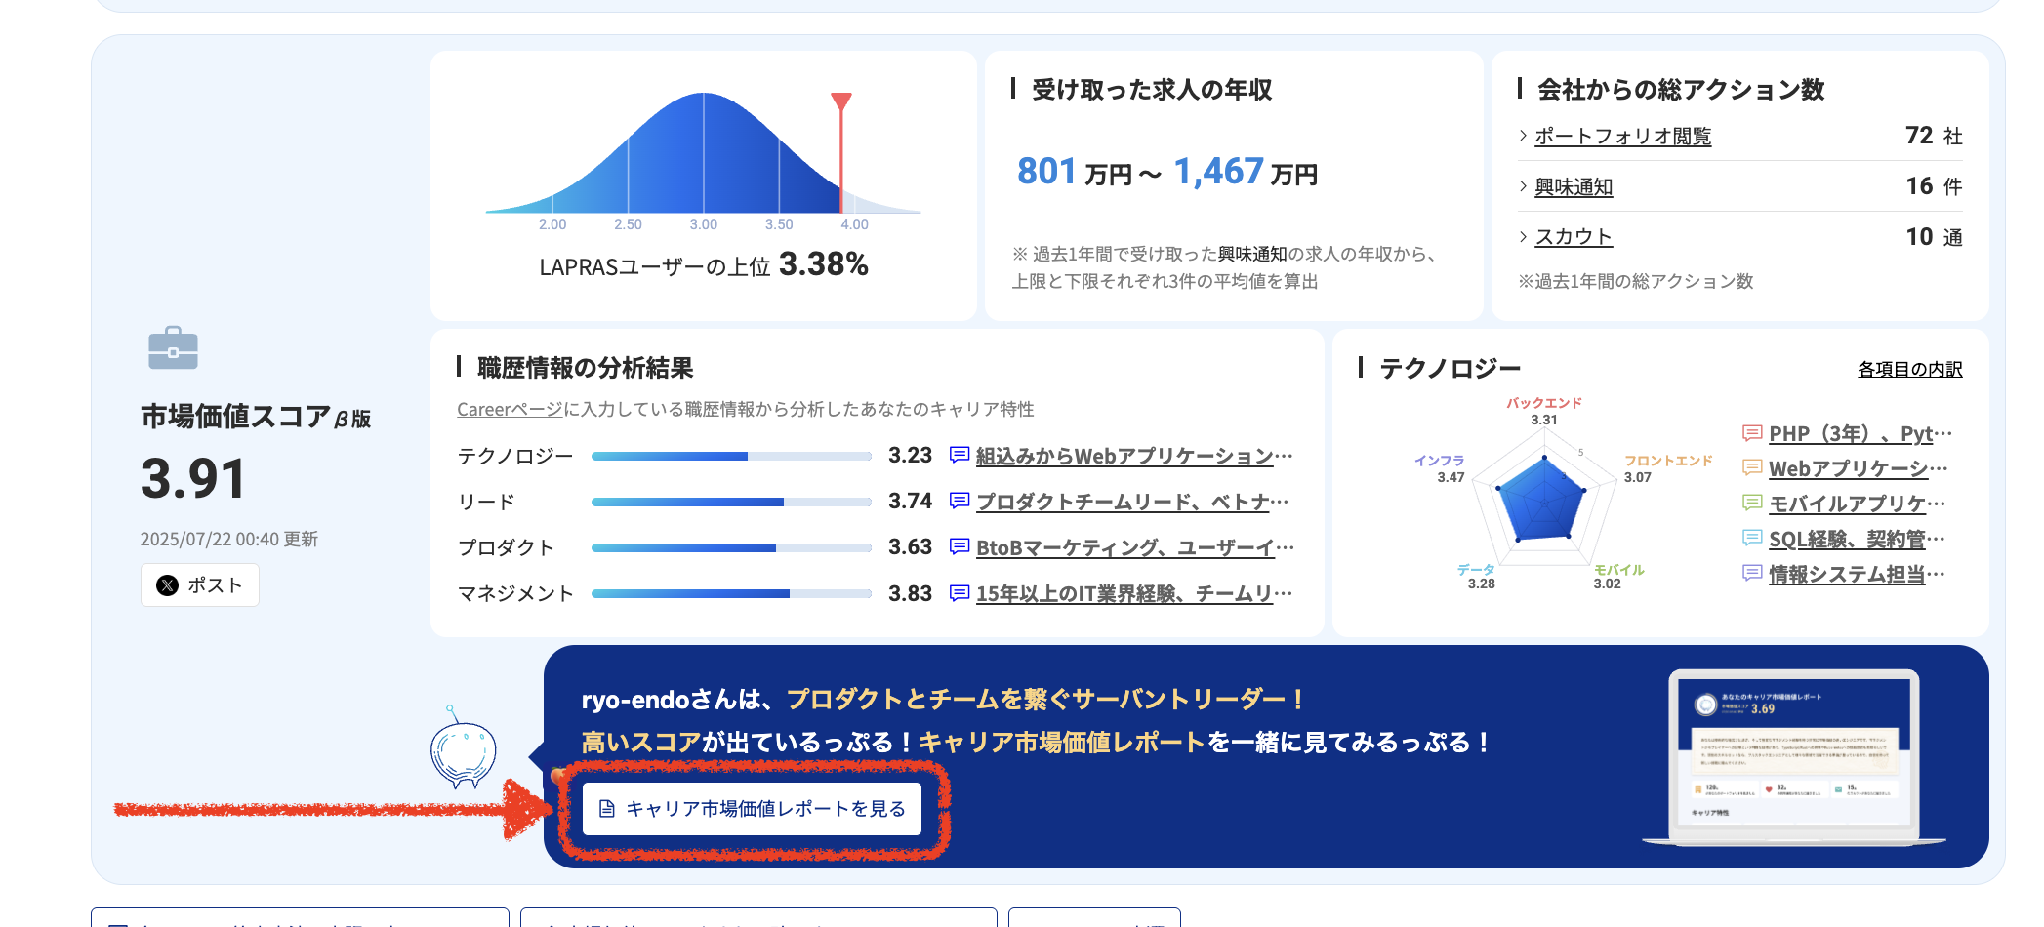This screenshot has height=927, width=2044.
Task: Open the キャリア市場価値レポートを見る button
Action: [752, 809]
